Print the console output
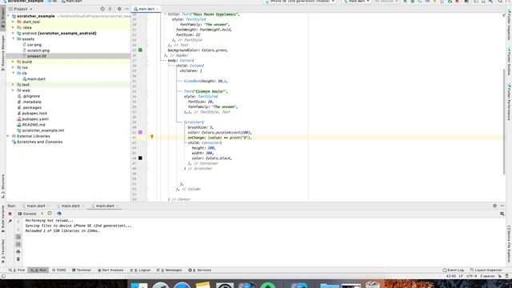The image size is (512, 288). [18, 251]
